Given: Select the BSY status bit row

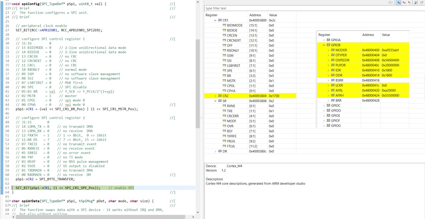Looking at the screenshot, I should [x=250, y=131].
